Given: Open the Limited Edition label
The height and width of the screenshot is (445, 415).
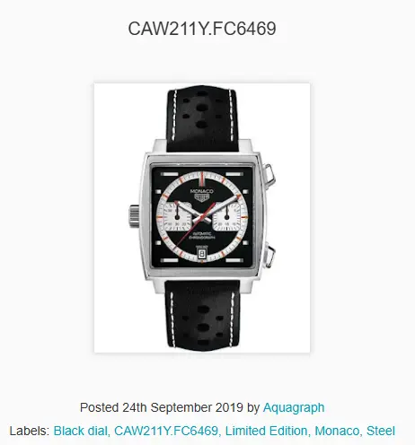Looking at the screenshot, I should click(266, 431).
